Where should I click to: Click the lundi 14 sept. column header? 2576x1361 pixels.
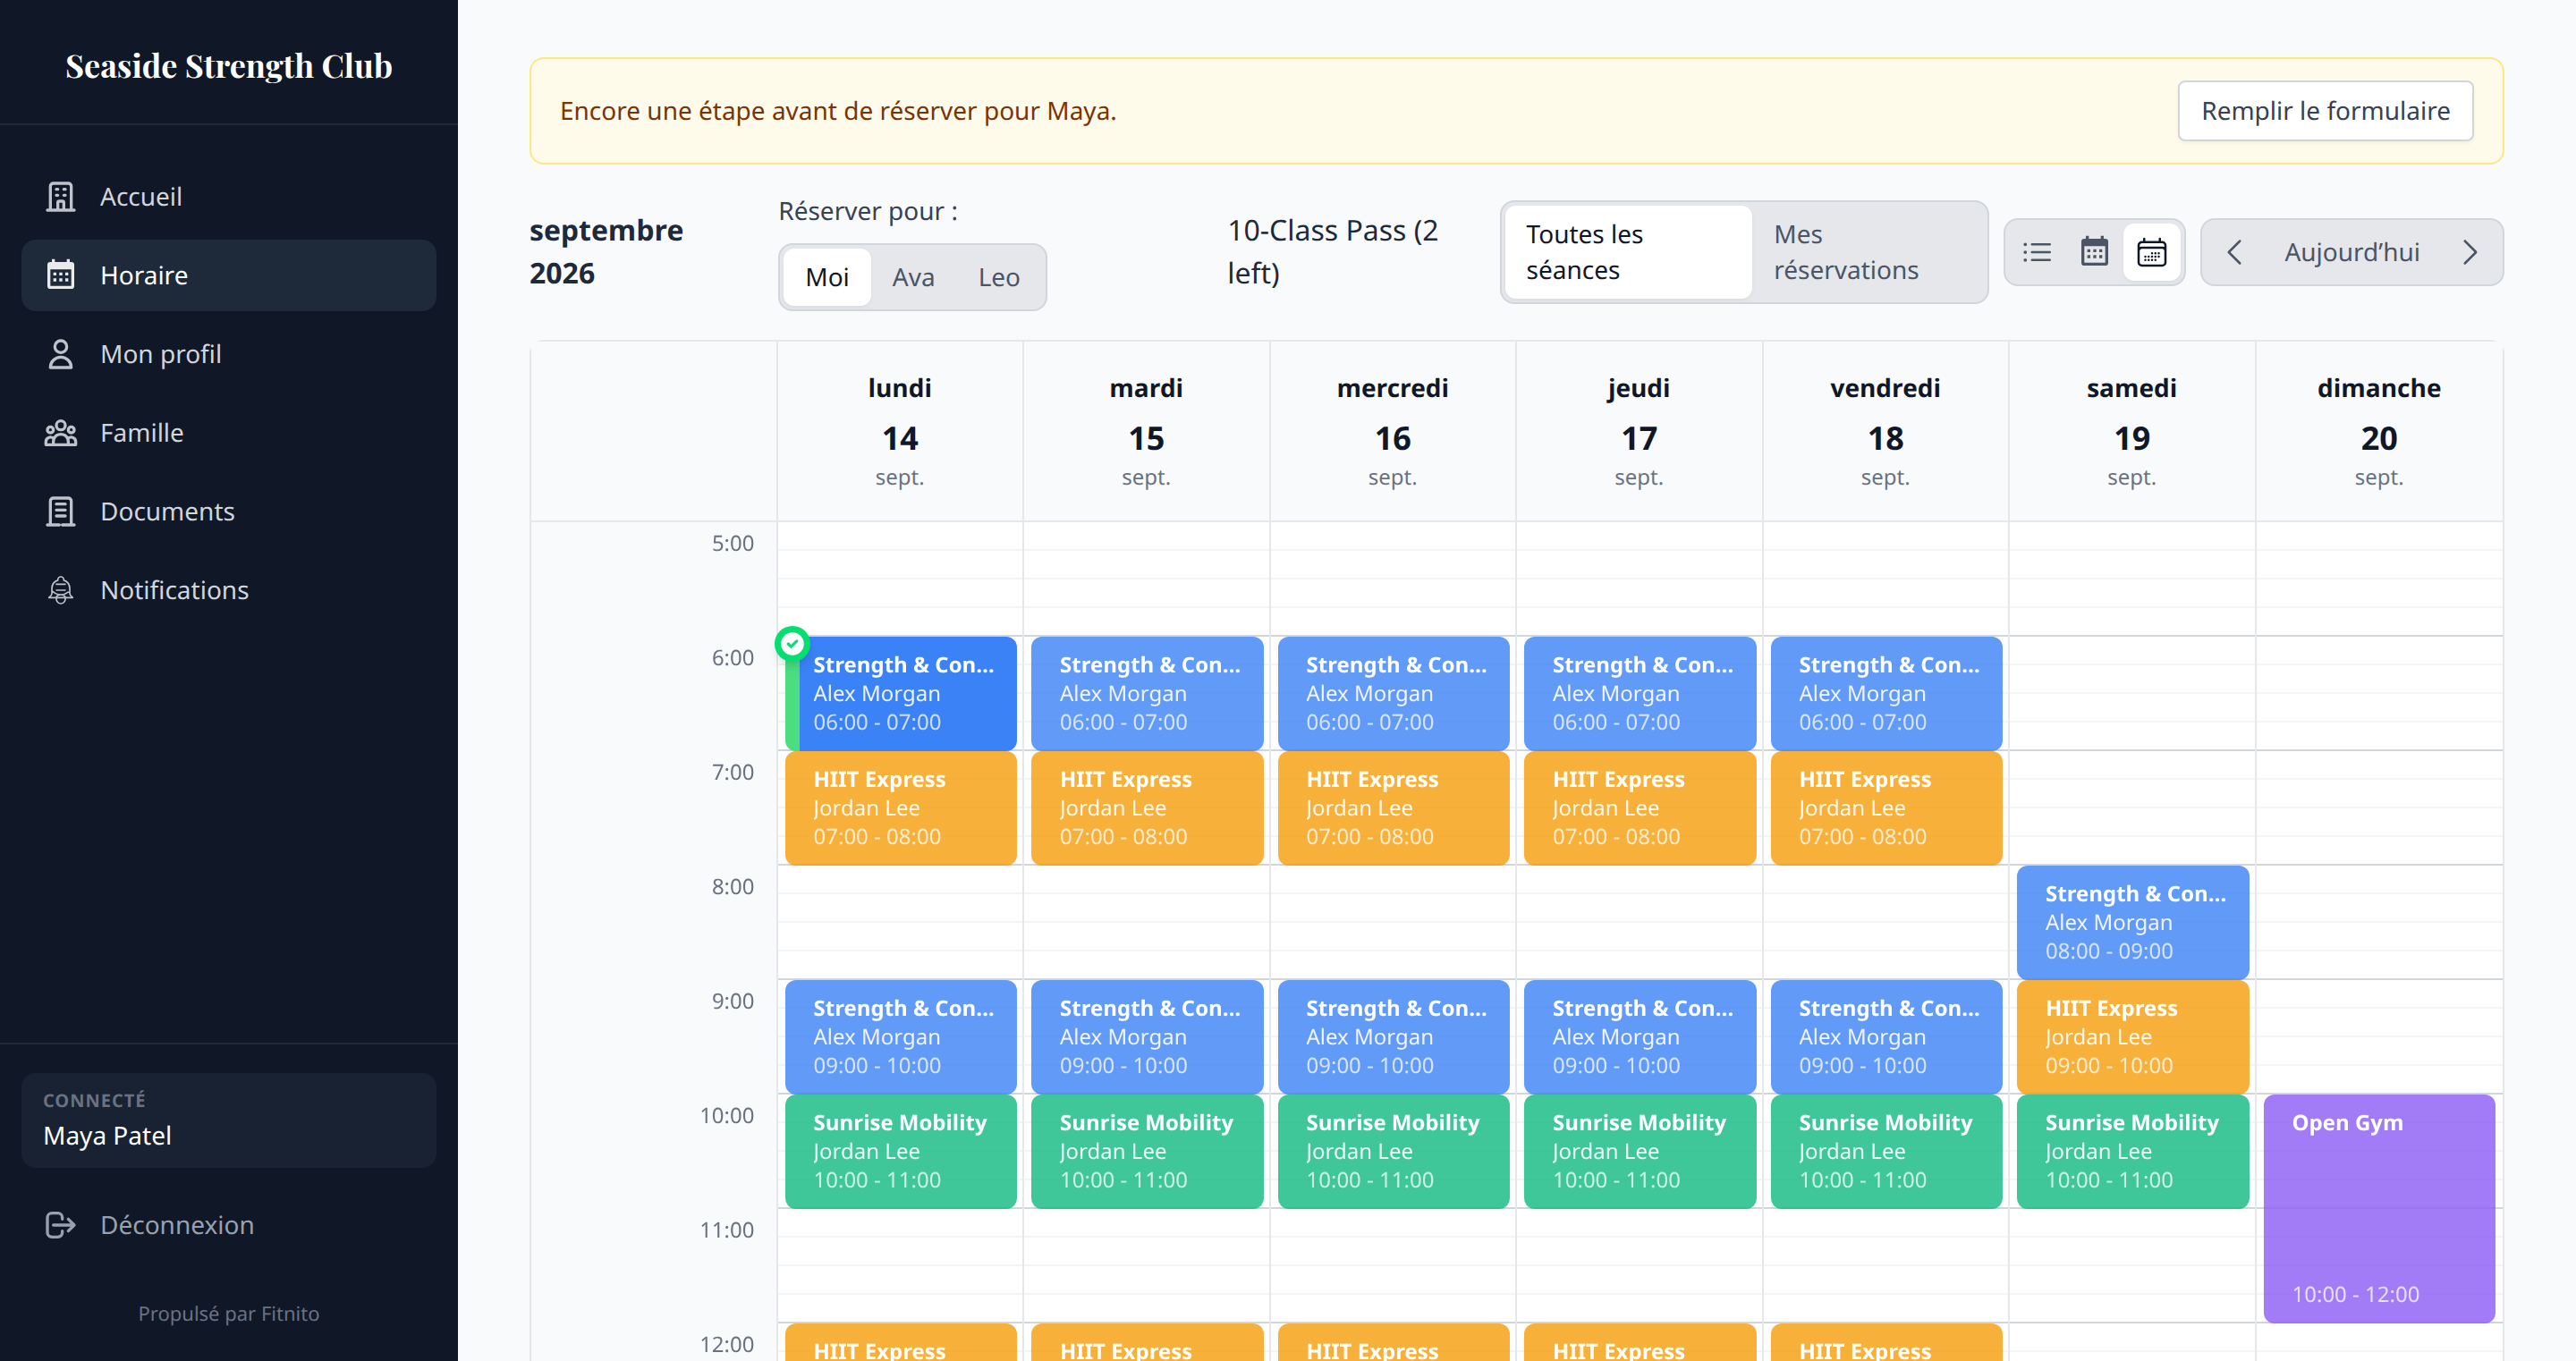(x=900, y=432)
